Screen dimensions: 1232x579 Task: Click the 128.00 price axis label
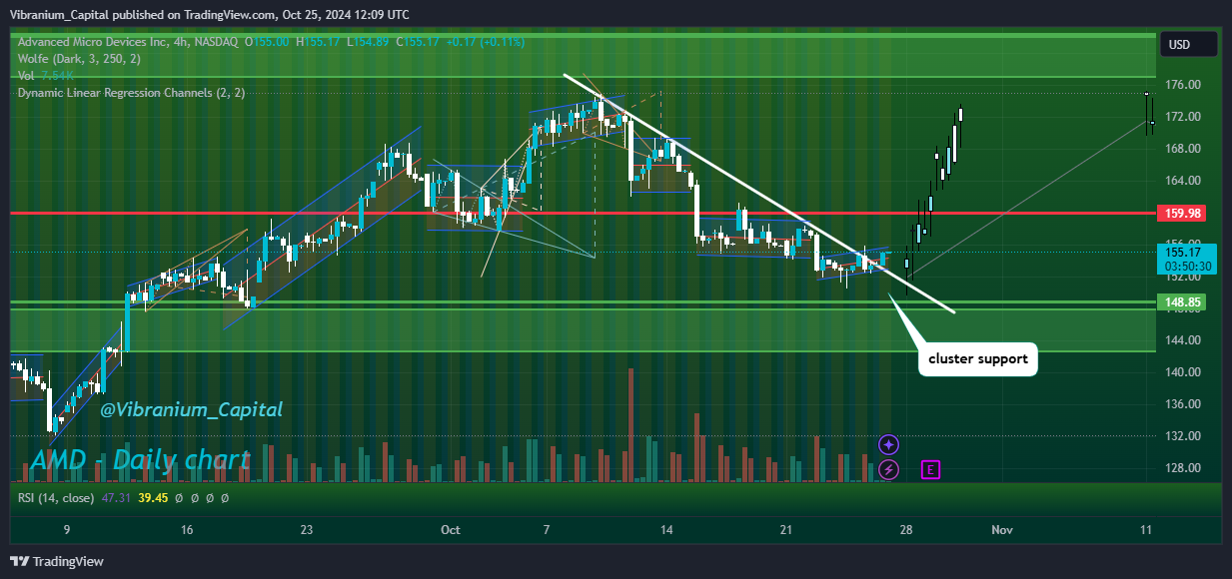[1183, 468]
